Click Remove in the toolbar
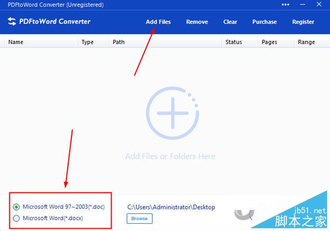The image size is (330, 231). (197, 22)
